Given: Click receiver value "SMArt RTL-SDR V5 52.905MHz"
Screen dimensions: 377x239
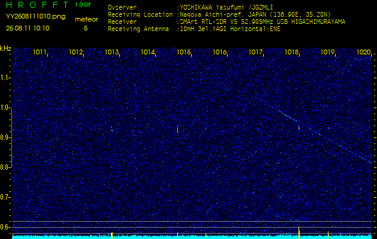Looking at the screenshot, I should click(227, 22).
